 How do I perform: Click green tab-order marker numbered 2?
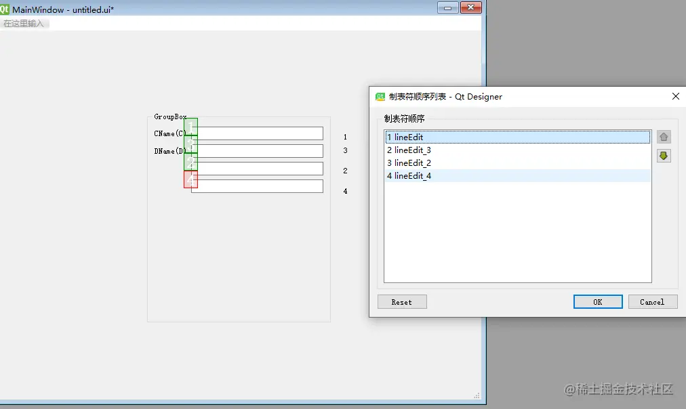pos(190,162)
